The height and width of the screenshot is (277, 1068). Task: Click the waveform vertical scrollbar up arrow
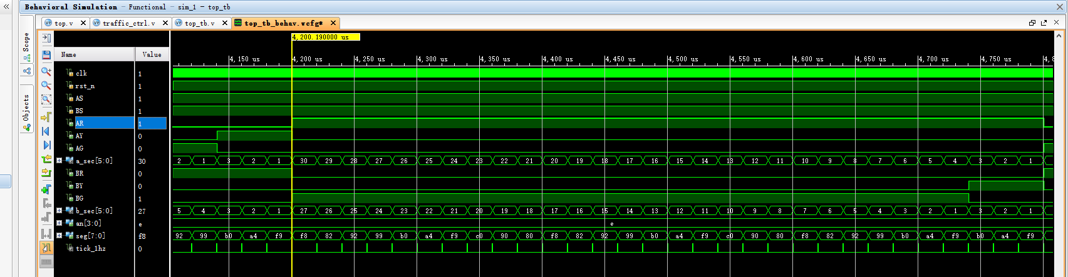tap(1059, 34)
